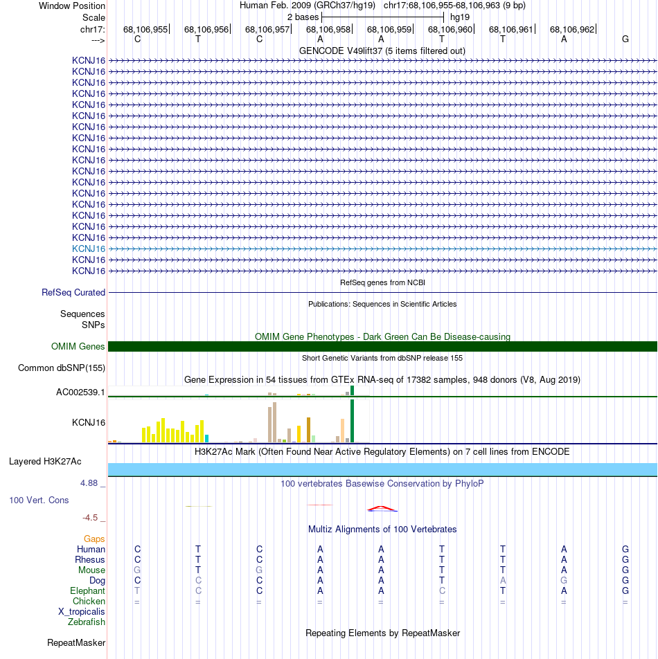Click position label 68,106,957

point(267,29)
